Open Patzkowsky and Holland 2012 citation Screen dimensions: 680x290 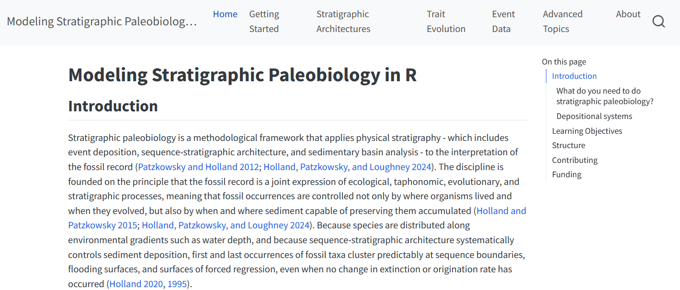click(x=198, y=167)
